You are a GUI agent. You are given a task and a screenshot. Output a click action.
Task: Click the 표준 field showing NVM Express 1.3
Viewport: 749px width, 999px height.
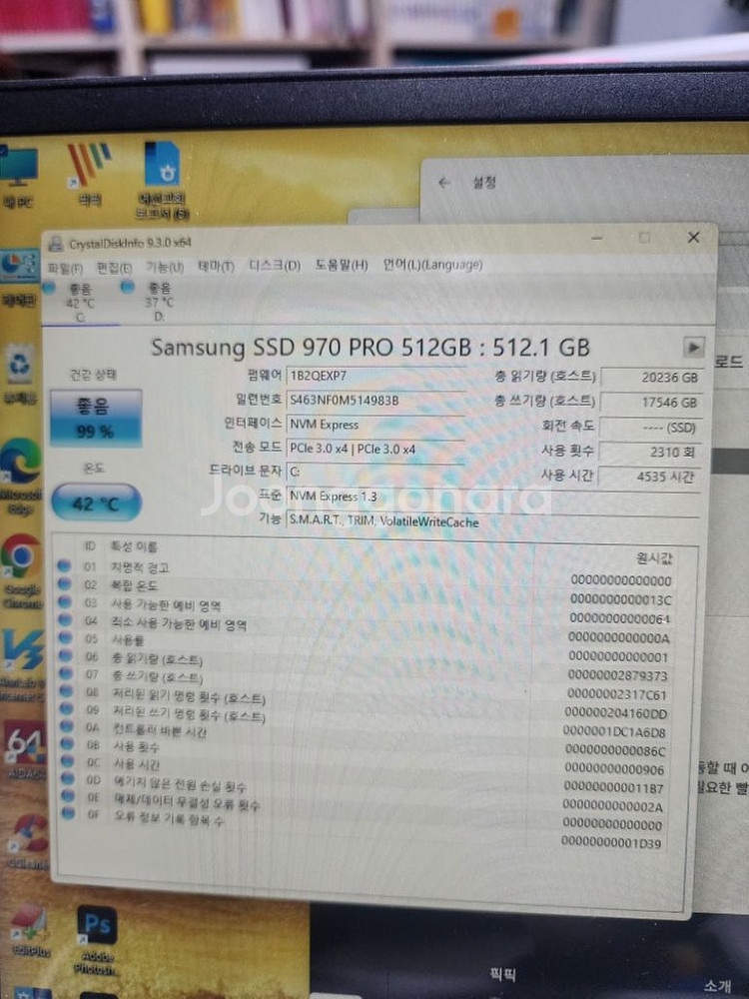tap(492, 497)
